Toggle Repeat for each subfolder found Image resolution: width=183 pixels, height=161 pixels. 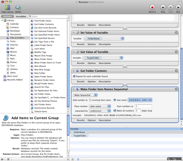click(x=74, y=76)
